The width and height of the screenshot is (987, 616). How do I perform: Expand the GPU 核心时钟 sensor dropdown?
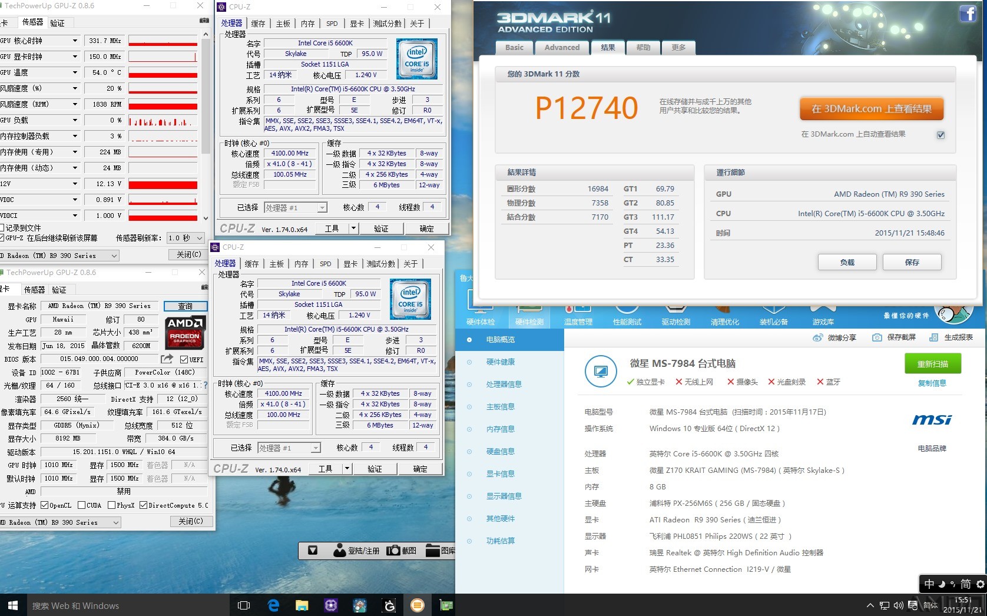(75, 41)
